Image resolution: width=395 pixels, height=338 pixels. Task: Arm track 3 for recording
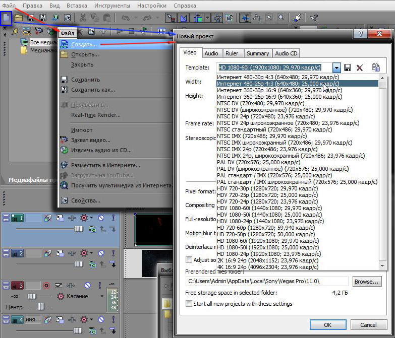click(47, 286)
